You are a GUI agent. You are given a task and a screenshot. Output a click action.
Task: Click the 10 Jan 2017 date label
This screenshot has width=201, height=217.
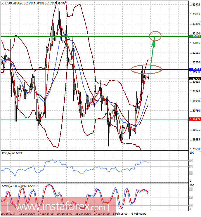click(8, 214)
